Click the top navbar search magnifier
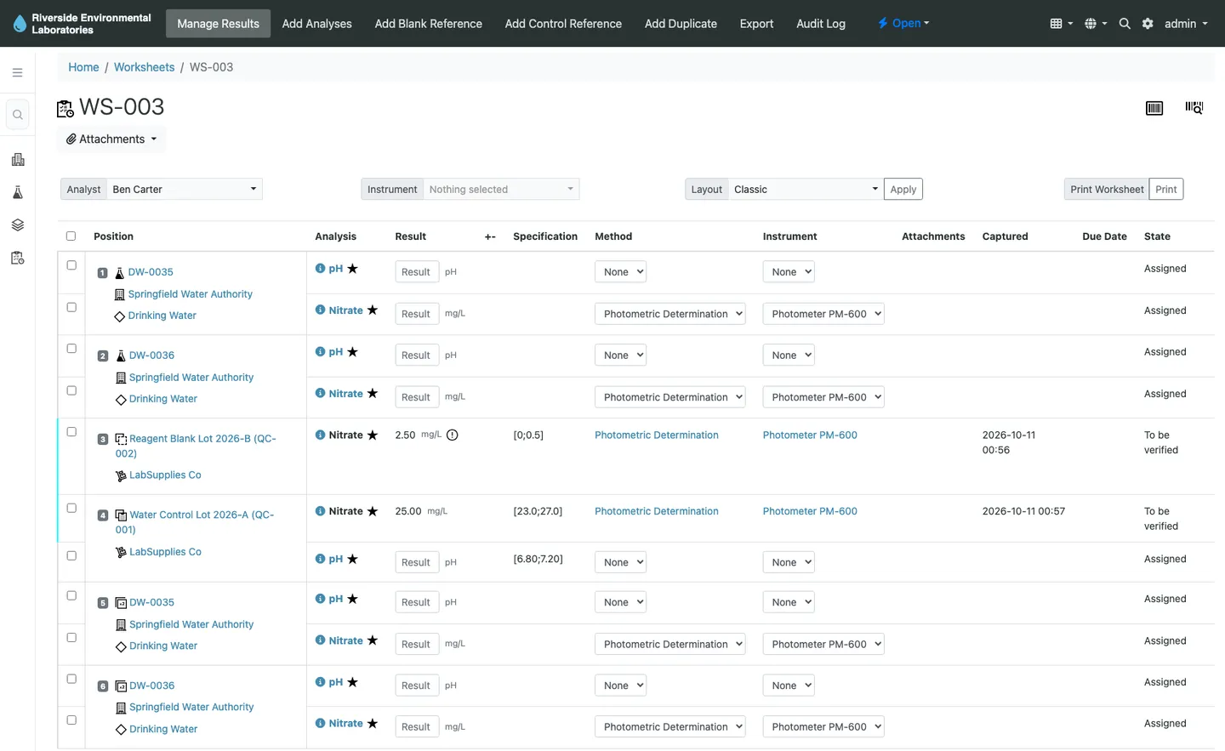The height and width of the screenshot is (751, 1225). click(x=1125, y=24)
